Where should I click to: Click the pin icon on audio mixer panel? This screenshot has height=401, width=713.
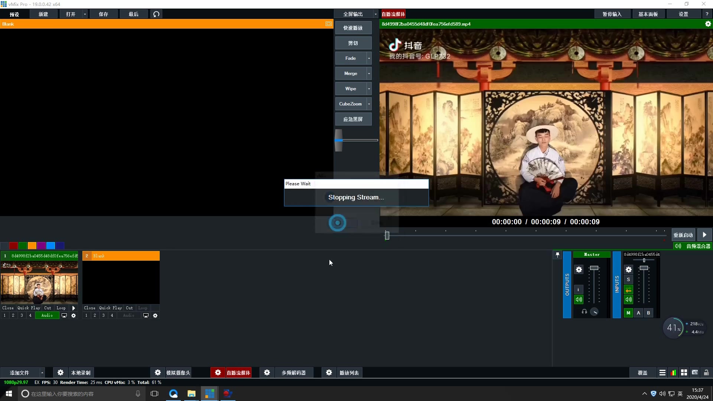coord(557,255)
